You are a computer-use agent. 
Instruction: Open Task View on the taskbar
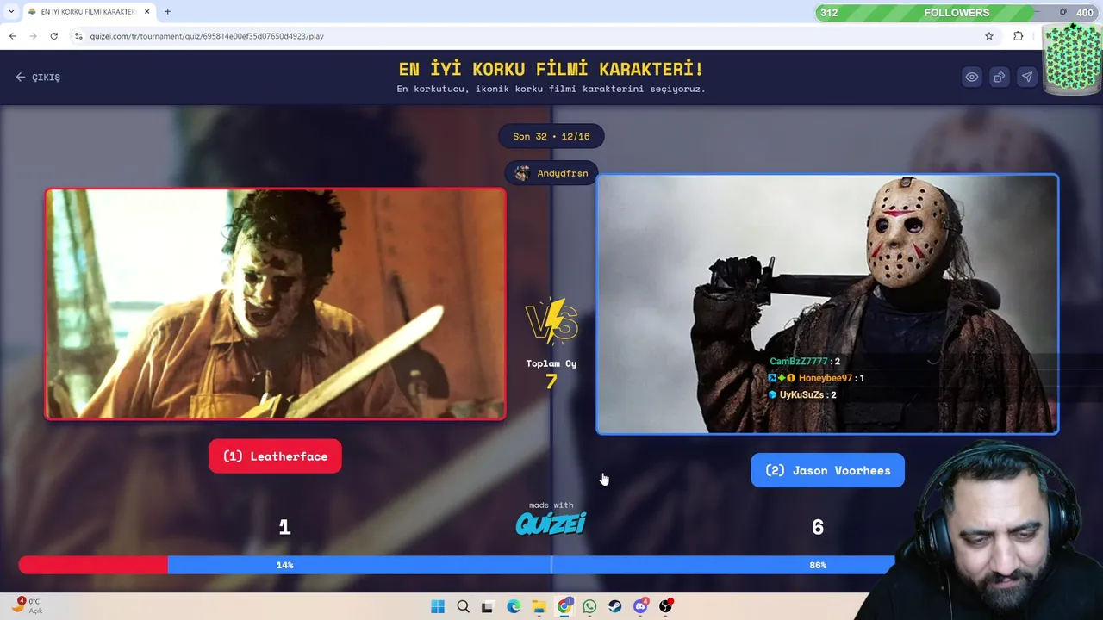click(488, 606)
